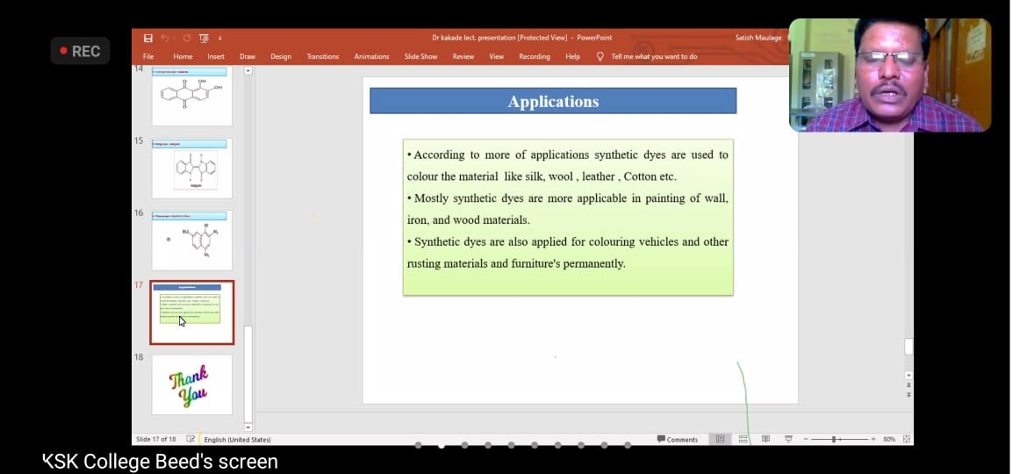Screen dimensions: 1027x474
Task: Click the slide scroll down arrow
Action: click(908, 376)
